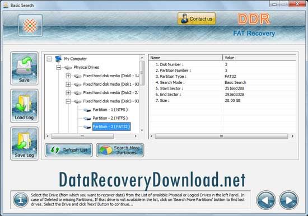Click the Value column header
Image resolution: width=308 pixels, height=216 pixels.
pyautogui.click(x=259, y=58)
